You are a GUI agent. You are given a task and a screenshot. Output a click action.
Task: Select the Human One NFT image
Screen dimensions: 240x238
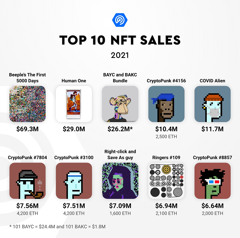(74, 104)
